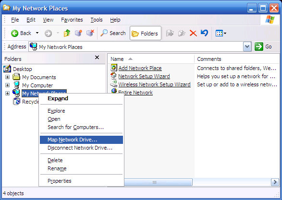Click the green Go button
This screenshot has width=282, height=200.
(x=263, y=47)
